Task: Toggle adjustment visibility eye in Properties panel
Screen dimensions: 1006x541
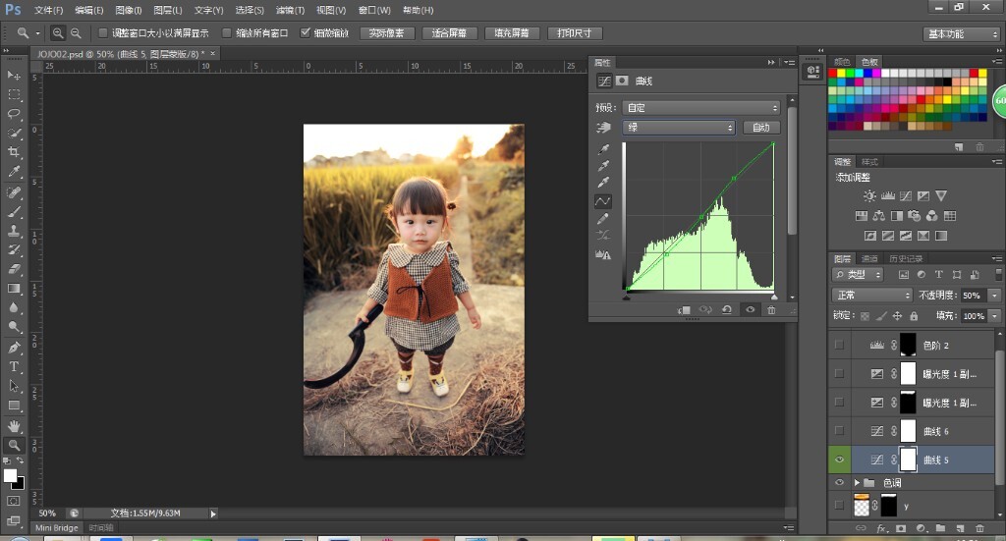Action: pyautogui.click(x=750, y=309)
